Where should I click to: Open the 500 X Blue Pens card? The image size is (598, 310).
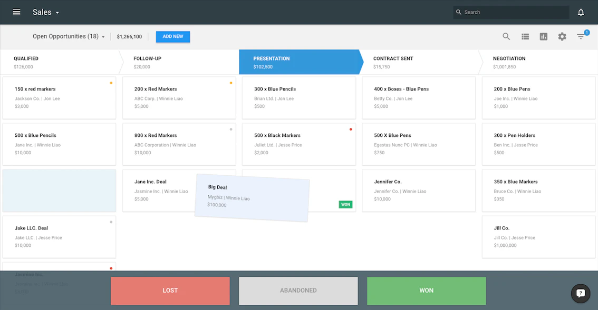click(419, 144)
